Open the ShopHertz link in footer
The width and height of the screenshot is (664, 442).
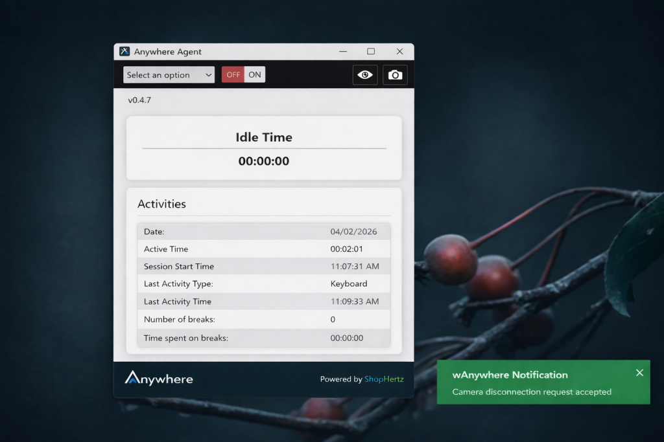(x=383, y=379)
